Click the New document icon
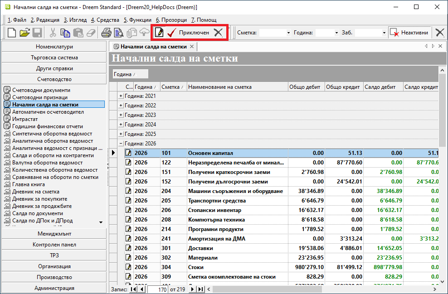The image size is (448, 294). pos(12,33)
